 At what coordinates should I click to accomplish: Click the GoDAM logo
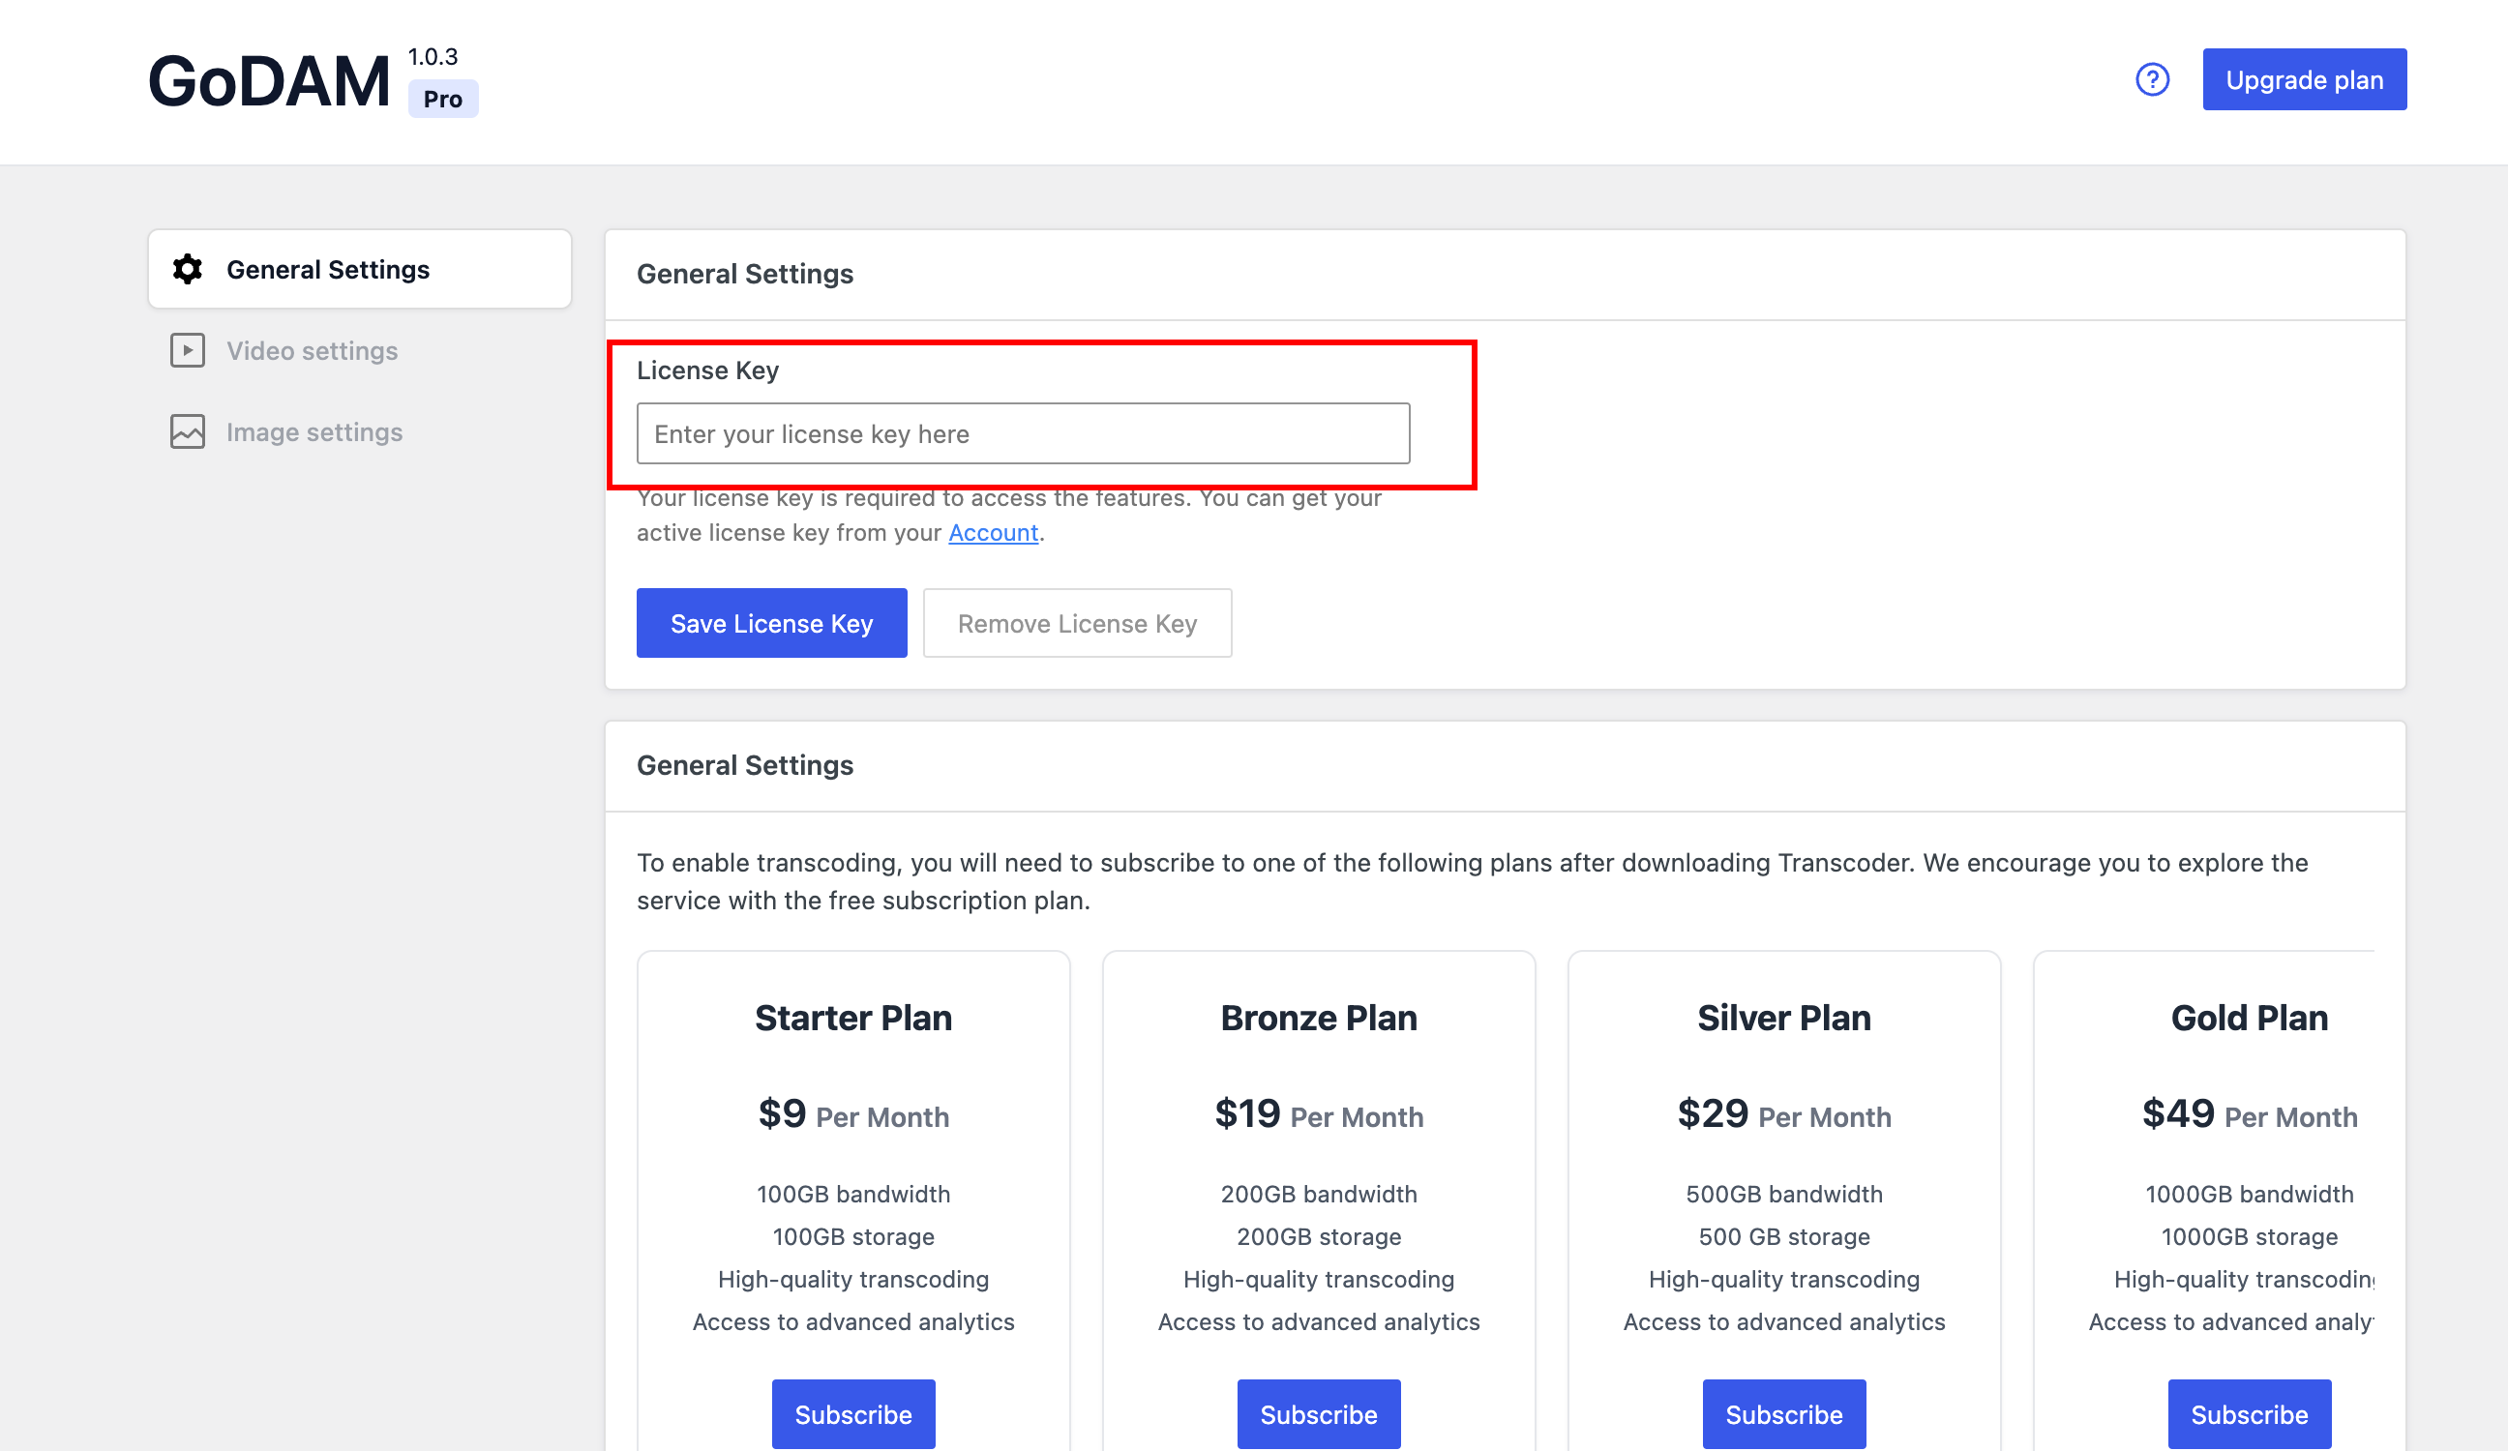click(269, 81)
